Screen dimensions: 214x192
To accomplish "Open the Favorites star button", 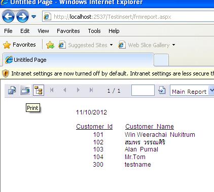I will pos(19,45).
